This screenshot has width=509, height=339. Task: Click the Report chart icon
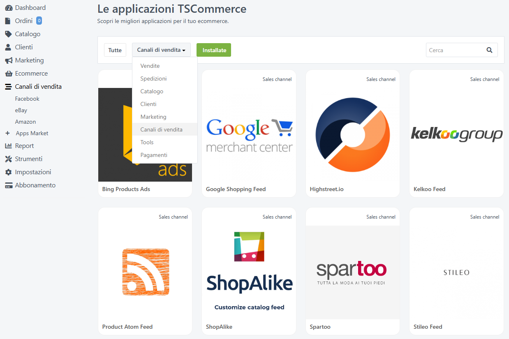pyautogui.click(x=8, y=146)
